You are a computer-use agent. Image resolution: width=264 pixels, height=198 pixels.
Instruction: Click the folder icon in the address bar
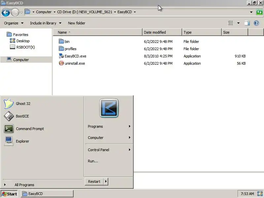coord(27,12)
